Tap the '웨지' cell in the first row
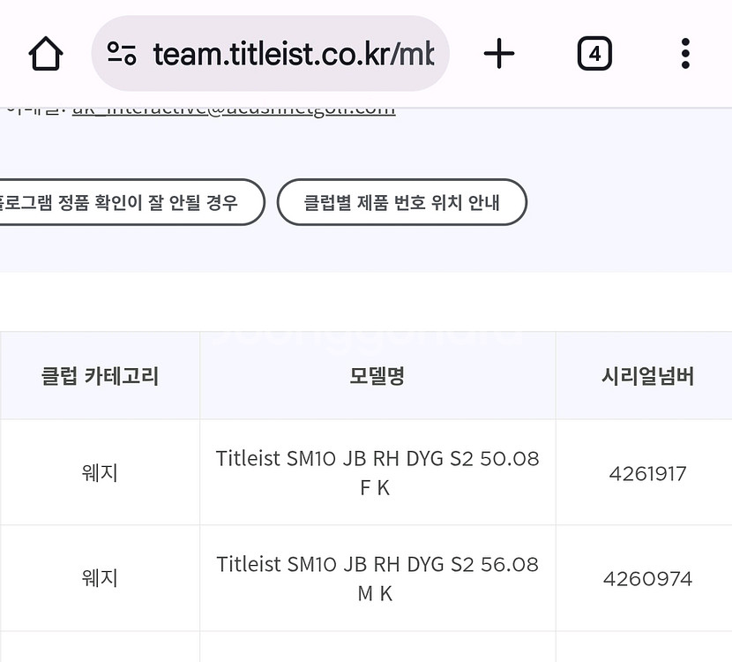This screenshot has width=732, height=662. coord(100,472)
